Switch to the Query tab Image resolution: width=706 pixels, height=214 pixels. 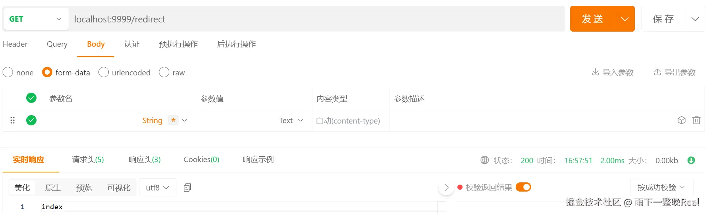point(57,44)
